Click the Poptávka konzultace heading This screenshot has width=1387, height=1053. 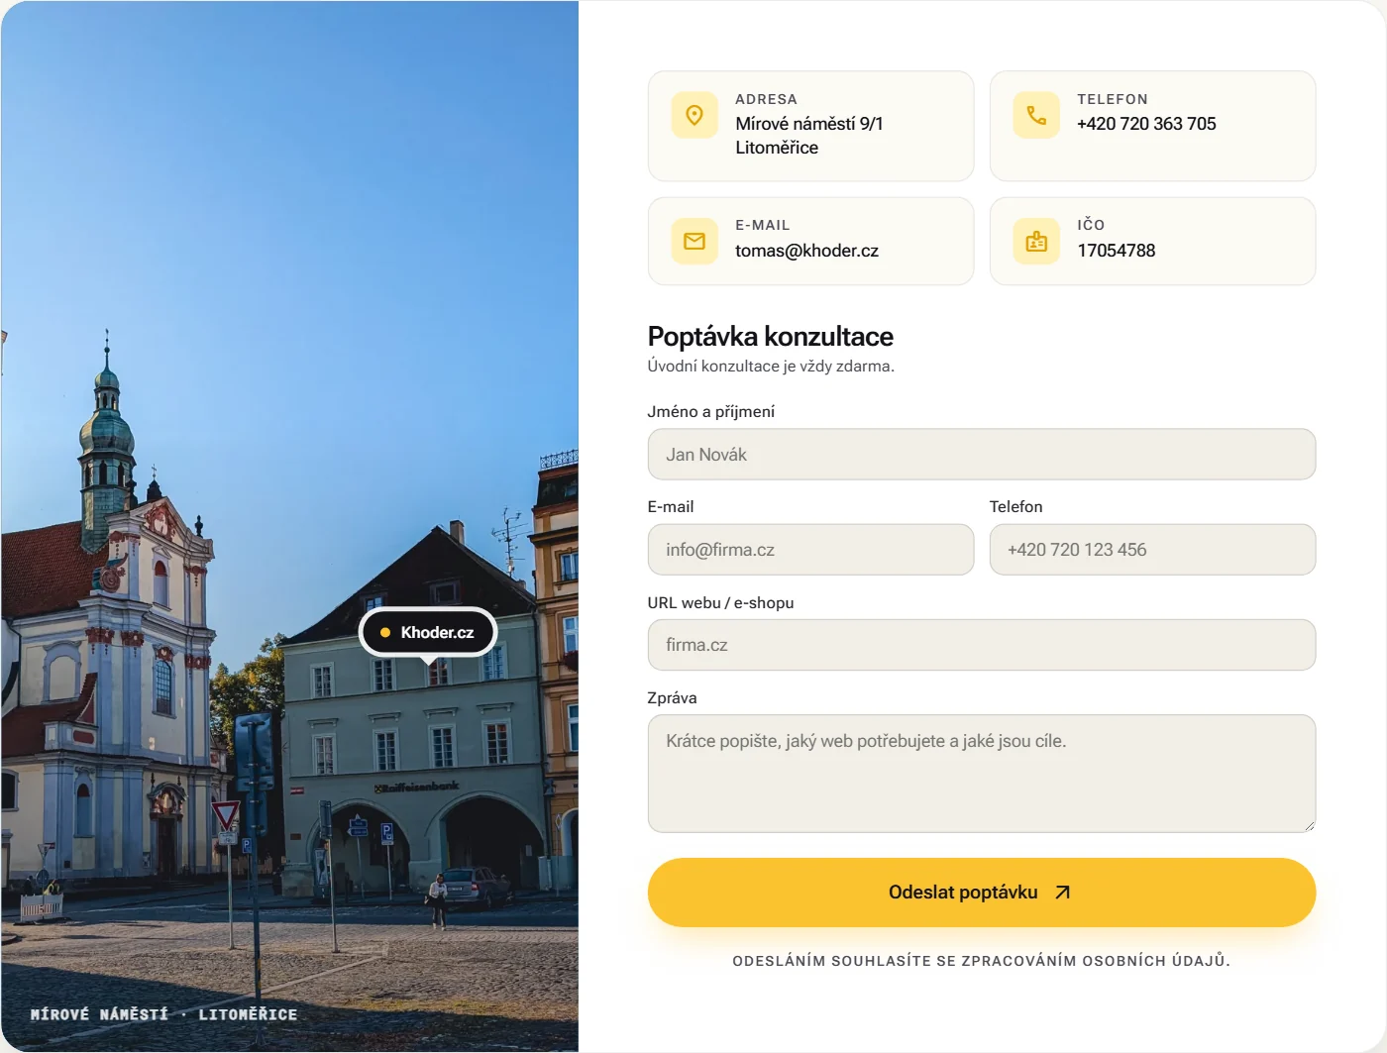[771, 337]
